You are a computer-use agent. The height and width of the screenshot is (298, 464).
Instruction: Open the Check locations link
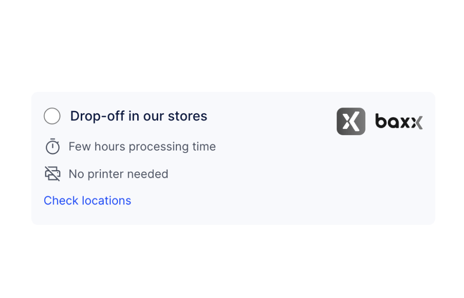(x=88, y=201)
